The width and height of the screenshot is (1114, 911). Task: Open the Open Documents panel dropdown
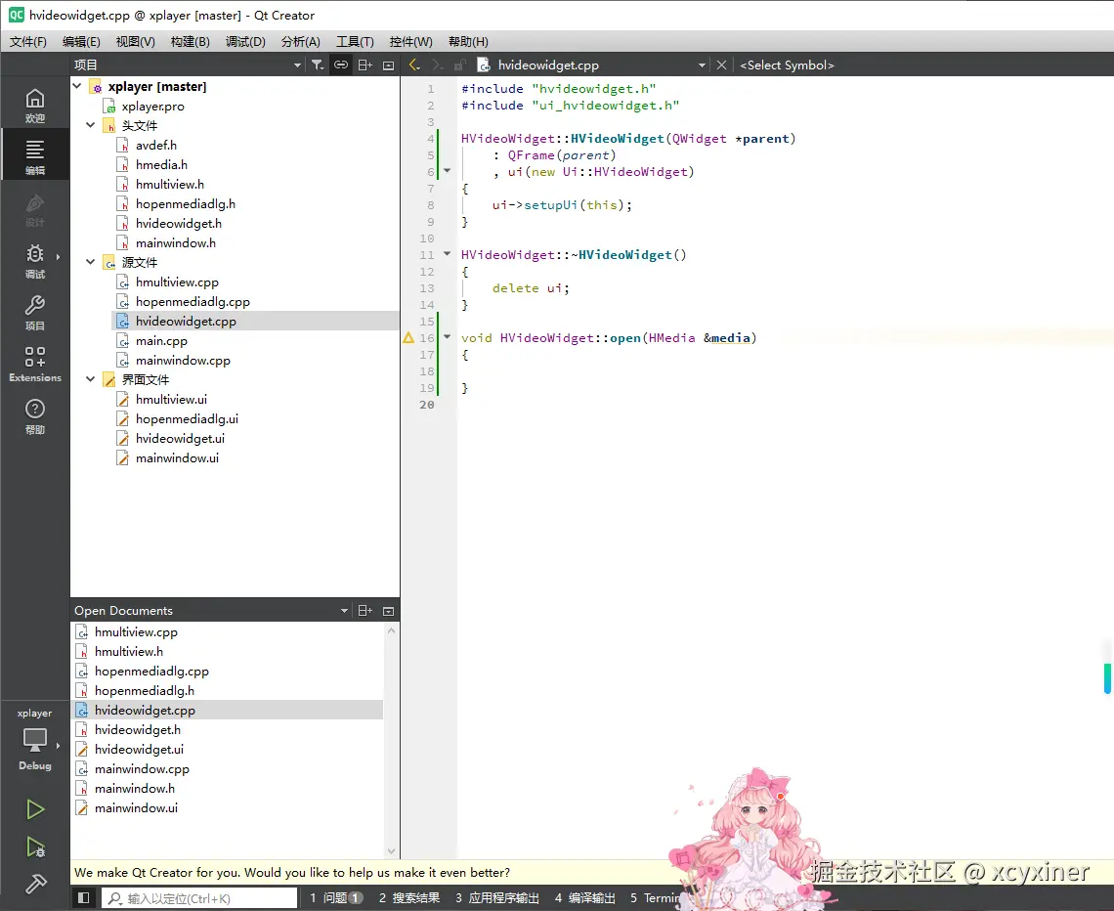(344, 611)
